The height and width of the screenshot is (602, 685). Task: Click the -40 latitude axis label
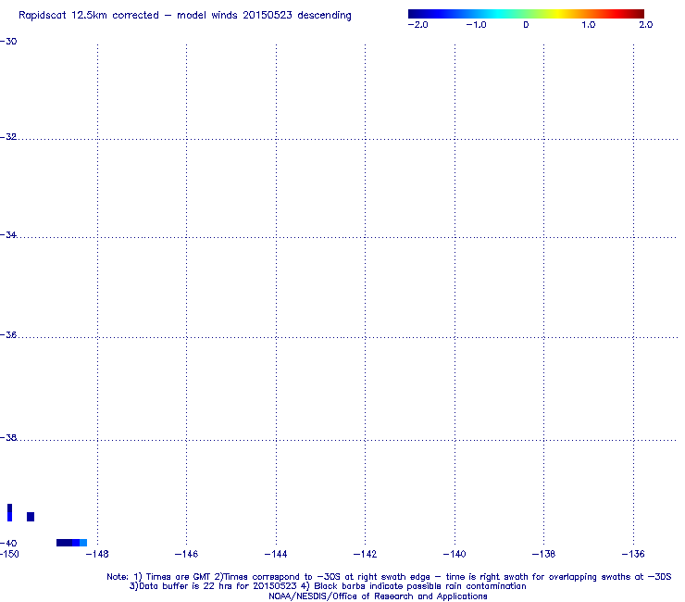coord(8,544)
